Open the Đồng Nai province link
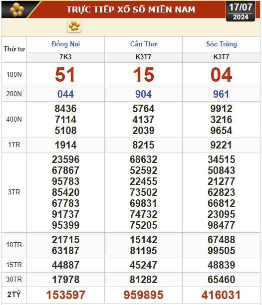The height and width of the screenshot is (305, 262). [x=66, y=44]
